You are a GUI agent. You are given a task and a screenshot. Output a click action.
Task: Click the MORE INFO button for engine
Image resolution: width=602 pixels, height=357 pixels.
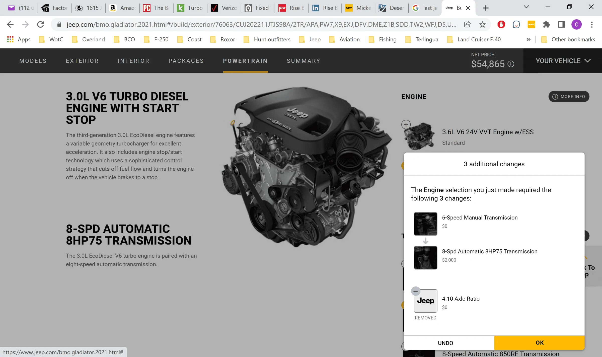point(569,96)
